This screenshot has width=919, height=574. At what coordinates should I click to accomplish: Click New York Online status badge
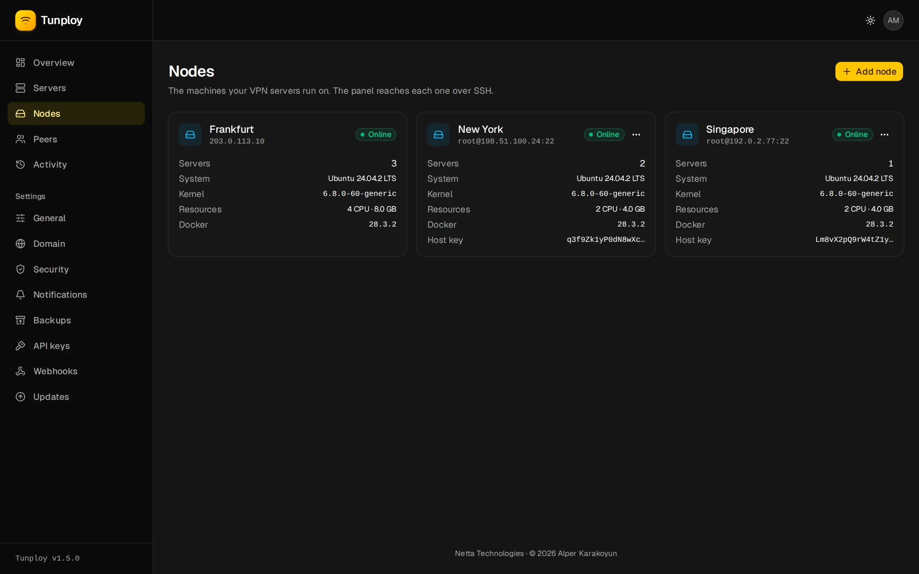pyautogui.click(x=604, y=135)
